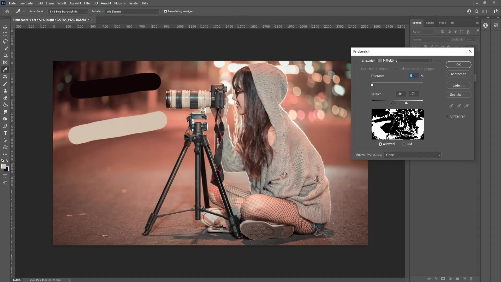Open the Filter menu

(x=87, y=3)
